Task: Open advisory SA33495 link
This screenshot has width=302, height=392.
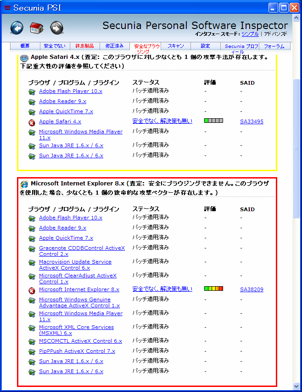Action: 252,121
